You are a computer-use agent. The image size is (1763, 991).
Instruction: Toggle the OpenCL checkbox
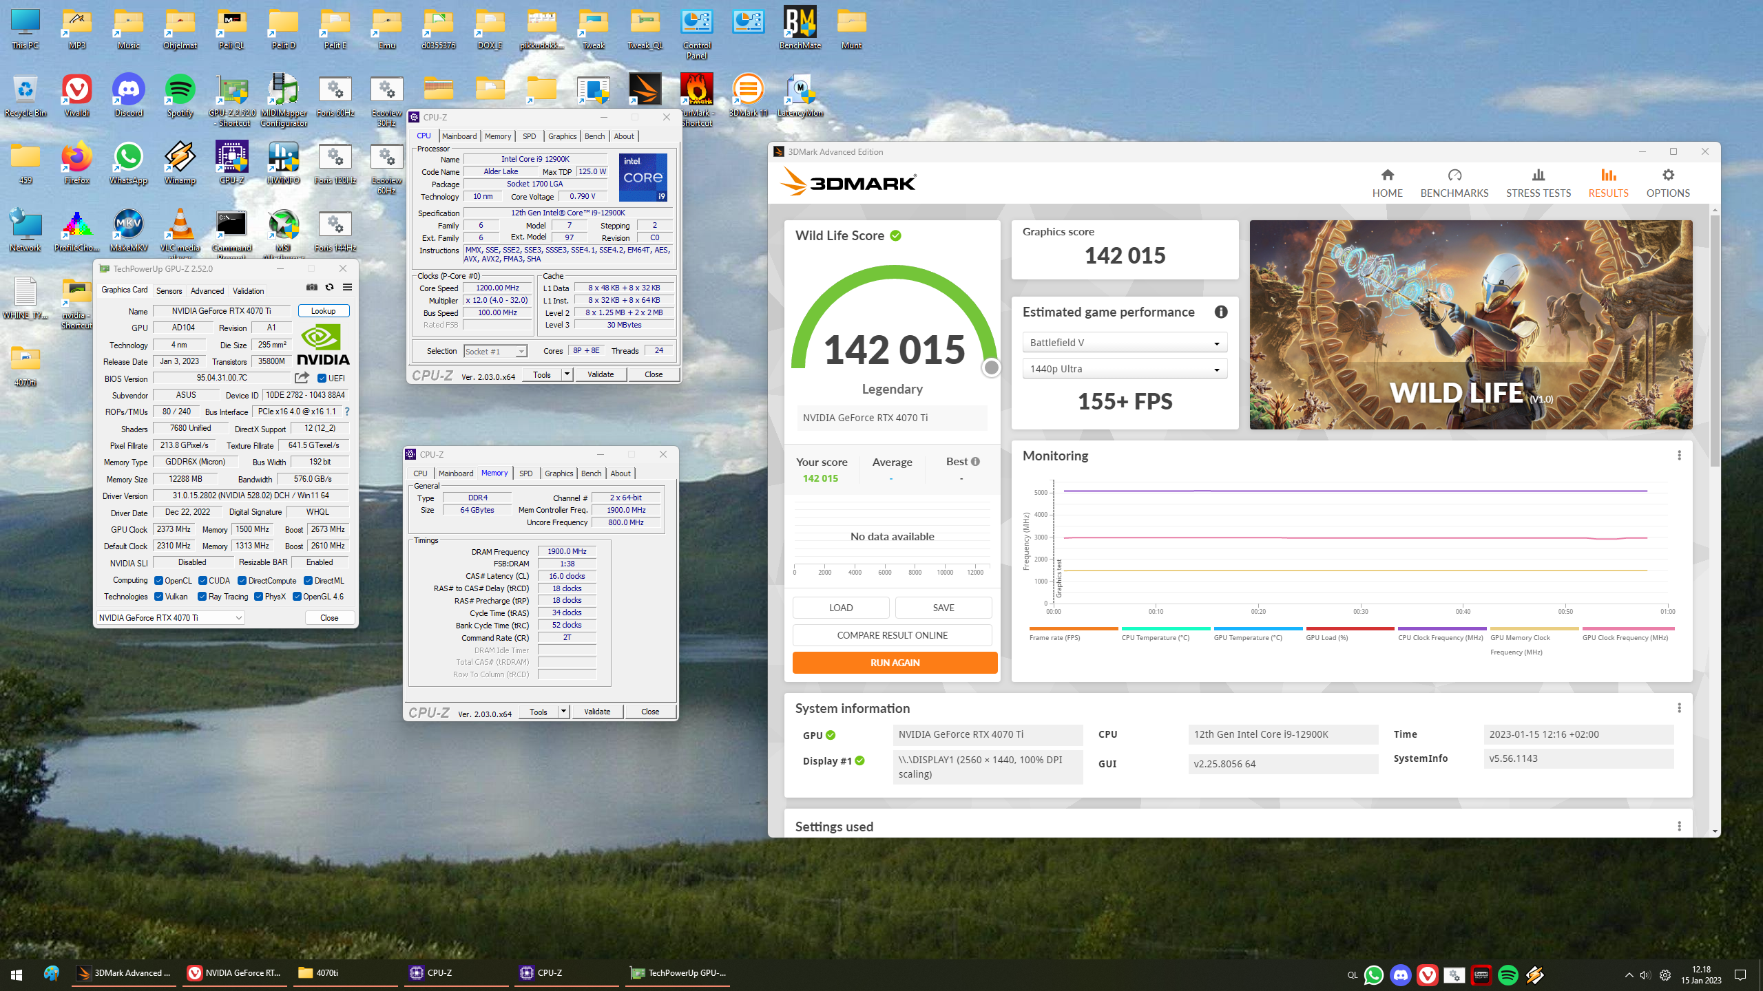pos(159,581)
